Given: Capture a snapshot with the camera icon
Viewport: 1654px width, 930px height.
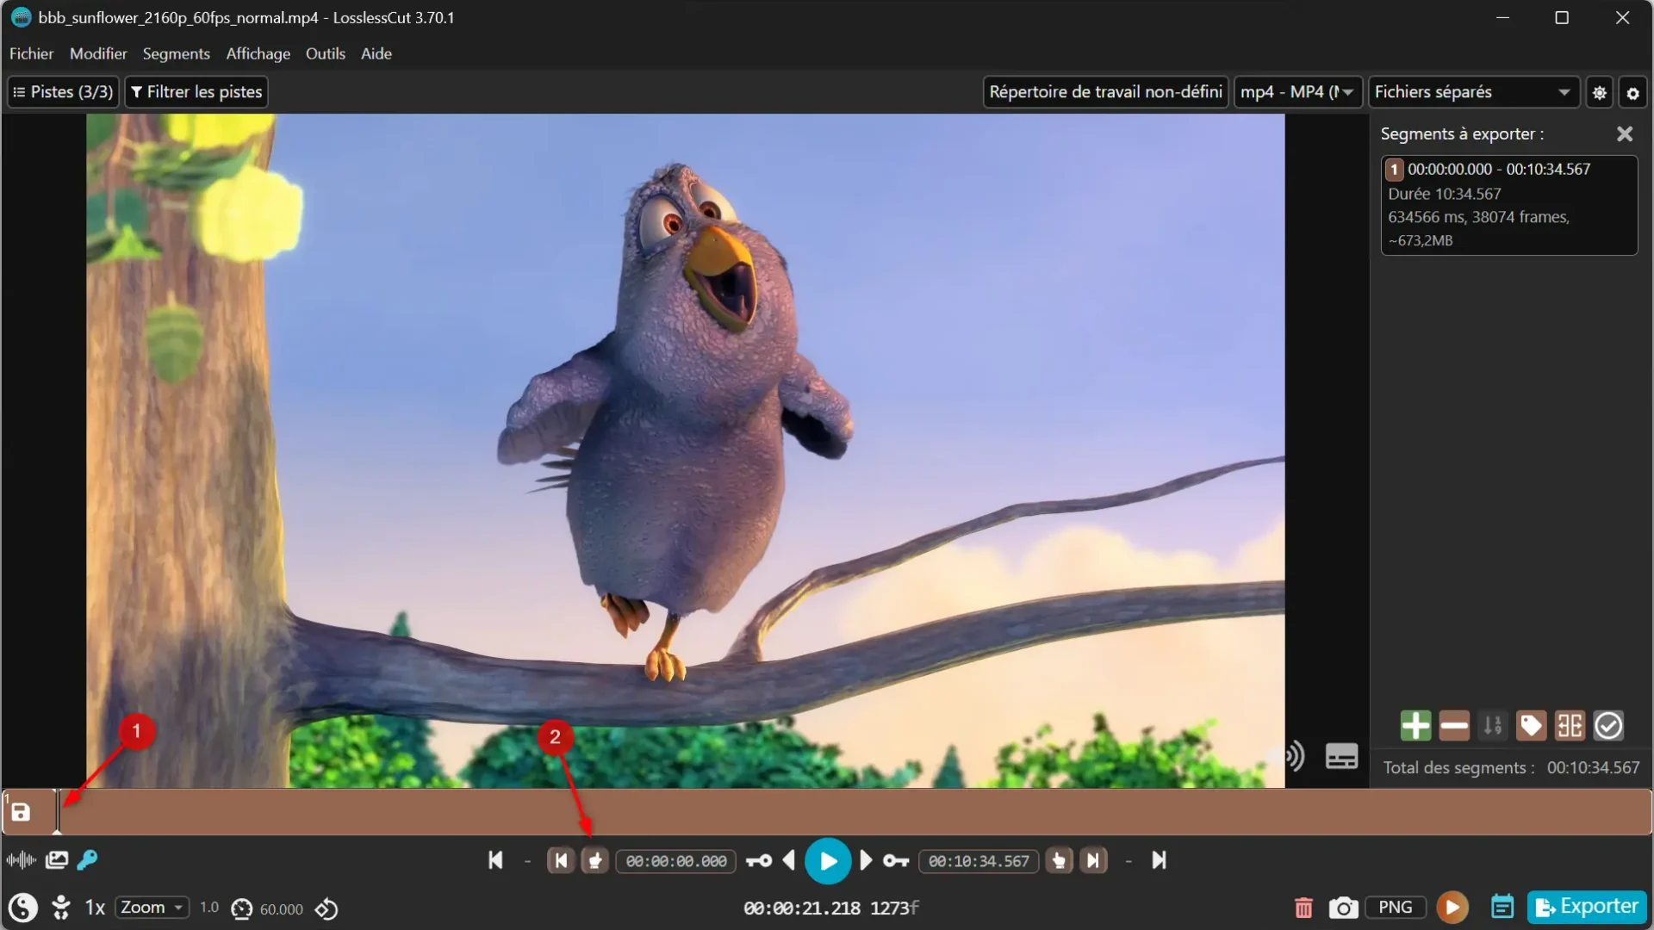Looking at the screenshot, I should [x=1343, y=908].
